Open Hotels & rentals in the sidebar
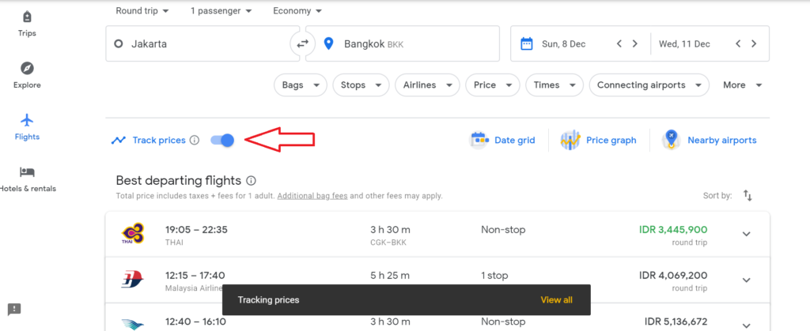810x331 pixels. click(x=27, y=179)
